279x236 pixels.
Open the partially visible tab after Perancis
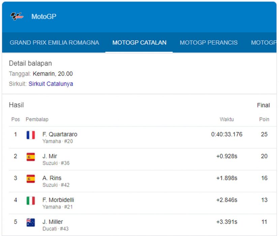[x=264, y=43]
